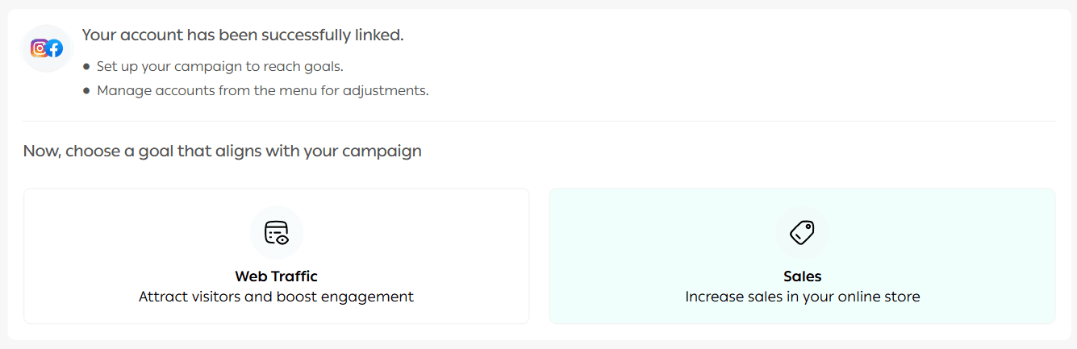Click the bold "Web Traffic" title

point(276,276)
